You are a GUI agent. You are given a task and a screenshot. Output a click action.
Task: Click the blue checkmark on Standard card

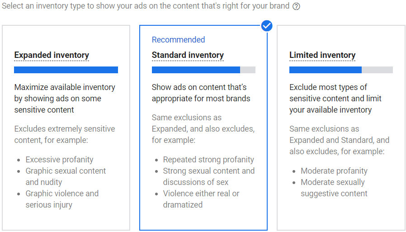(267, 26)
